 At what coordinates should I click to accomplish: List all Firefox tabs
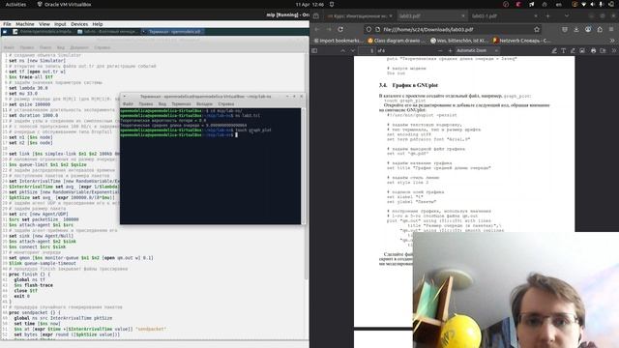(x=567, y=16)
